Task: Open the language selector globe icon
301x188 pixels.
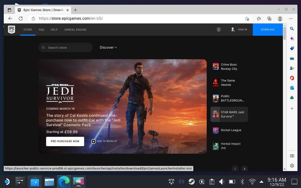Action: [218, 29]
